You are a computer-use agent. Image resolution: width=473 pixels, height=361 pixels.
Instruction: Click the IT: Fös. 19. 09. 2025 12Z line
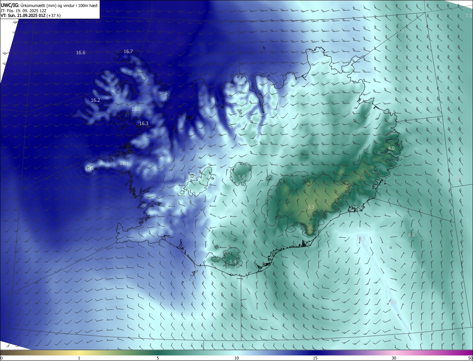pos(24,10)
